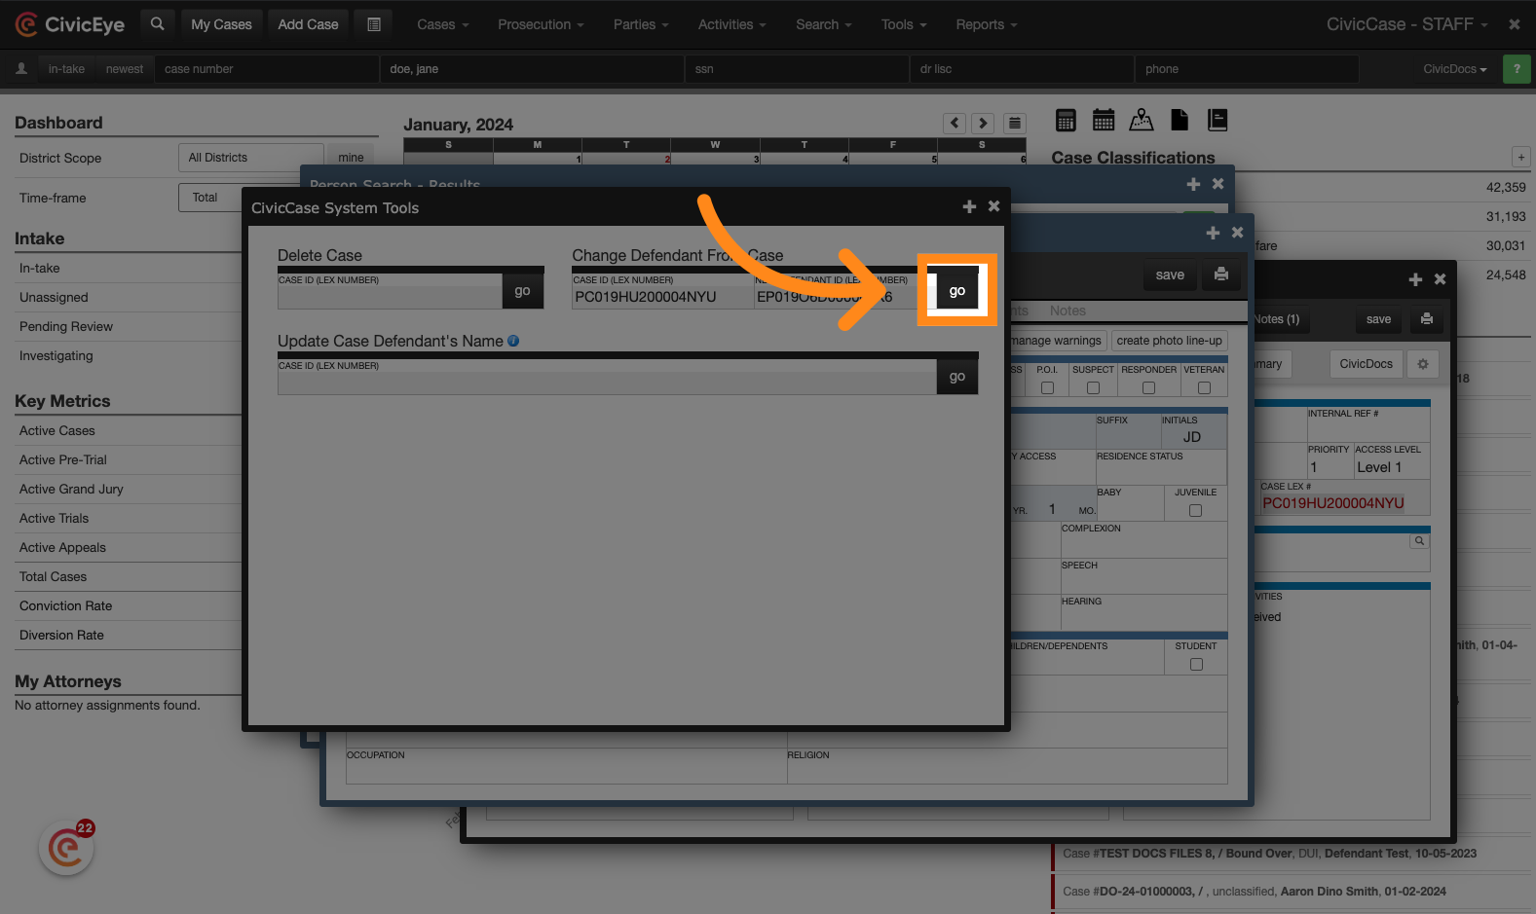The height and width of the screenshot is (914, 1536).
Task: Expand the case window with plus icon
Action: click(x=1416, y=279)
